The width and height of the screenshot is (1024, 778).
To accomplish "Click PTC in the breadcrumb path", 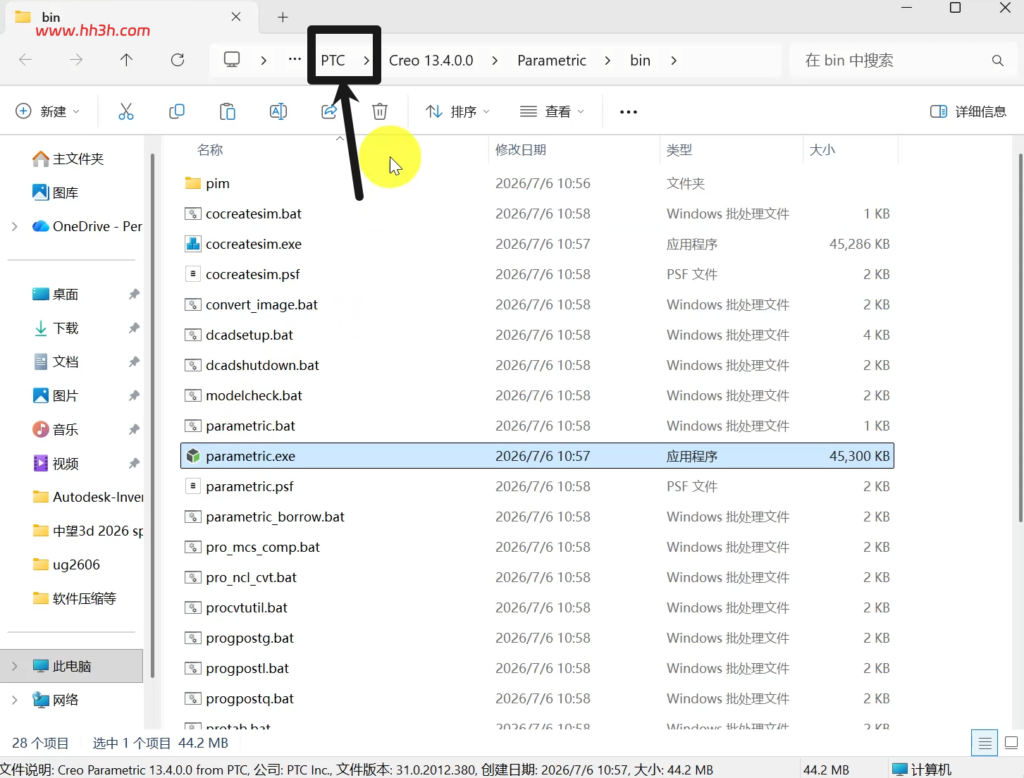I will [333, 61].
